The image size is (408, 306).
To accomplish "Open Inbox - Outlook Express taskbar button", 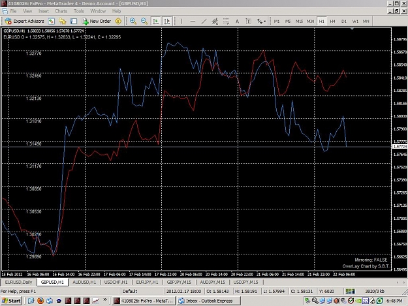I will (209, 301).
